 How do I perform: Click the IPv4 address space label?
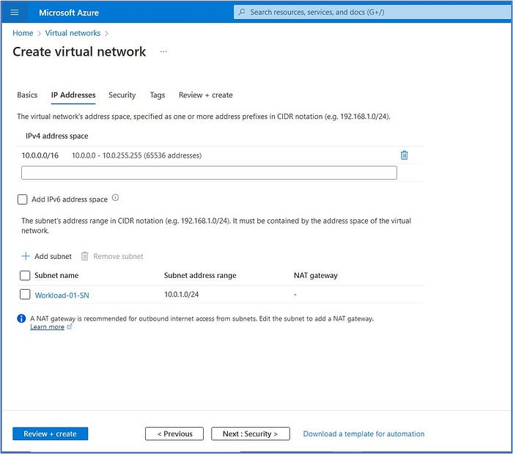click(x=57, y=136)
